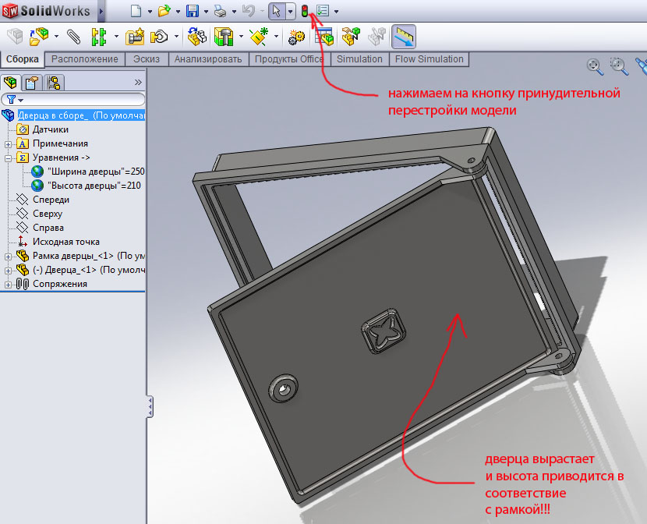Click the Zoom to Fit magnifier
647x524 pixels.
pyautogui.click(x=595, y=67)
